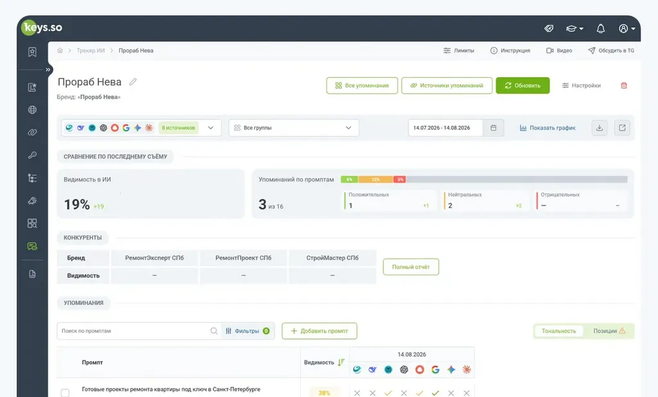The height and width of the screenshot is (397, 658).
Task: Click Показать график link
Action: point(547,128)
